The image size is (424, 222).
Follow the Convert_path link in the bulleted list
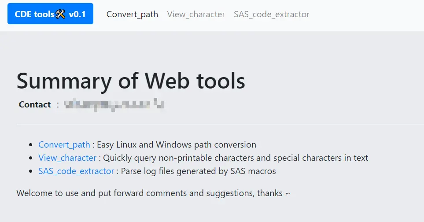(x=64, y=144)
